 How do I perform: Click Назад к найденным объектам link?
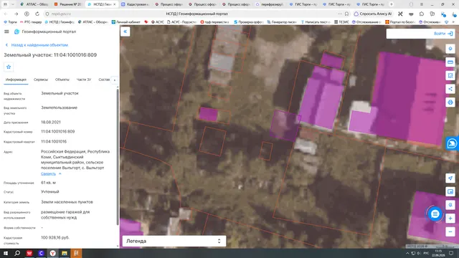pyautogui.click(x=37, y=45)
